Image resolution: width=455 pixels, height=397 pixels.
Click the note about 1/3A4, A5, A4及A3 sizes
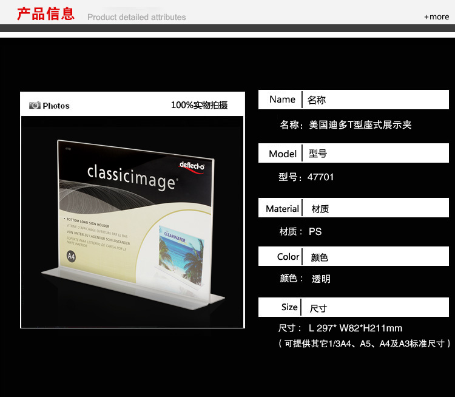tap(365, 344)
